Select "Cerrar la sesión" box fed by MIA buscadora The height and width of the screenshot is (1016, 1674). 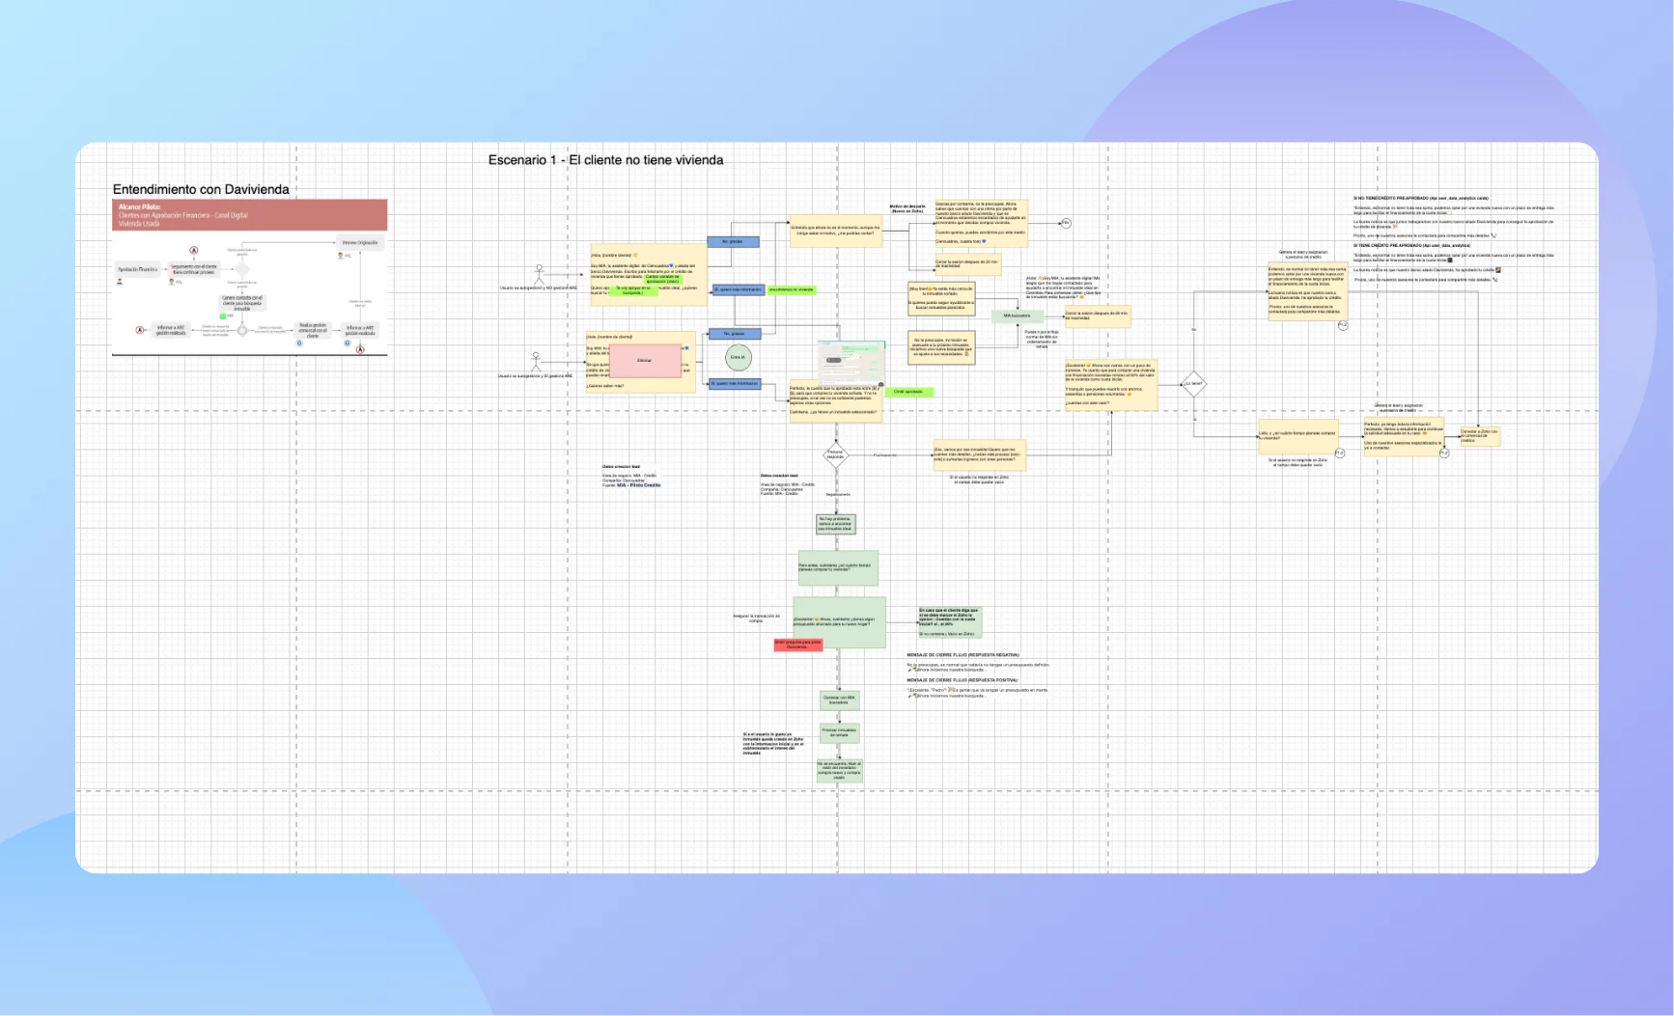1097,316
